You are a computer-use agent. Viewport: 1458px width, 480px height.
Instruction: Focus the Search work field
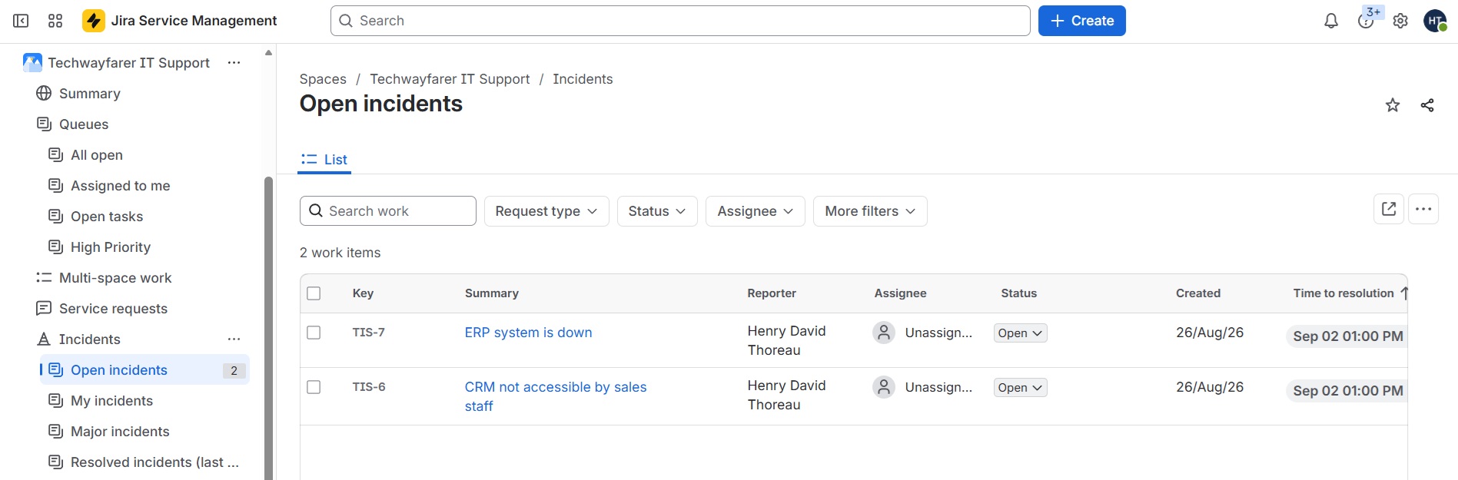tap(388, 210)
